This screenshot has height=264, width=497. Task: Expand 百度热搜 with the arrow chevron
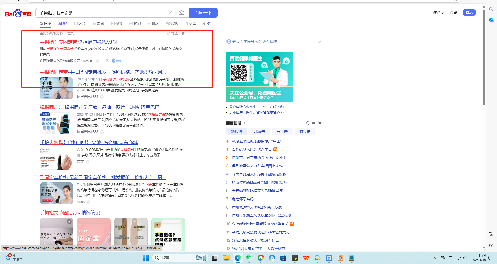click(x=244, y=123)
